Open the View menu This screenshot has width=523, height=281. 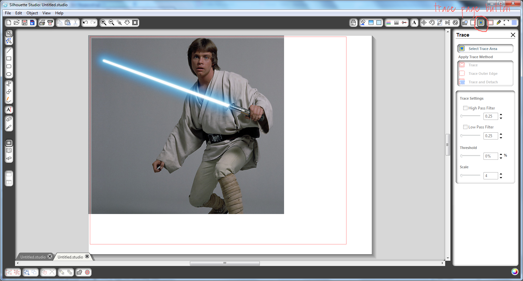[x=46, y=13]
